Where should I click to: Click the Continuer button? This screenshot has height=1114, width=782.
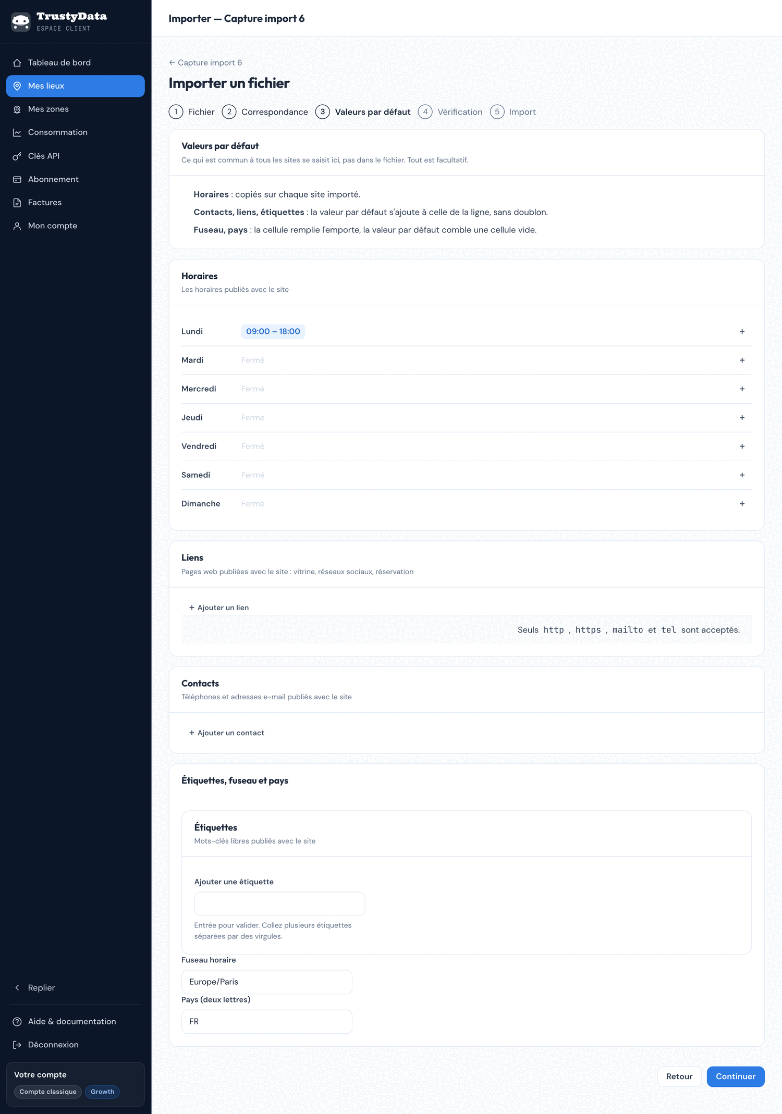pos(736,1076)
